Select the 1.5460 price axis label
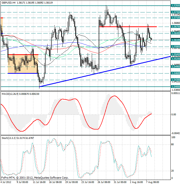 [x=175, y=73]
